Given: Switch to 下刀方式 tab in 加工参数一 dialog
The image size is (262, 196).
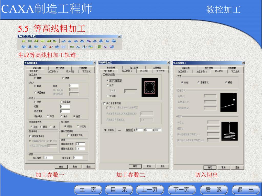Looking at the screenshot, I should (x=86, y=71).
